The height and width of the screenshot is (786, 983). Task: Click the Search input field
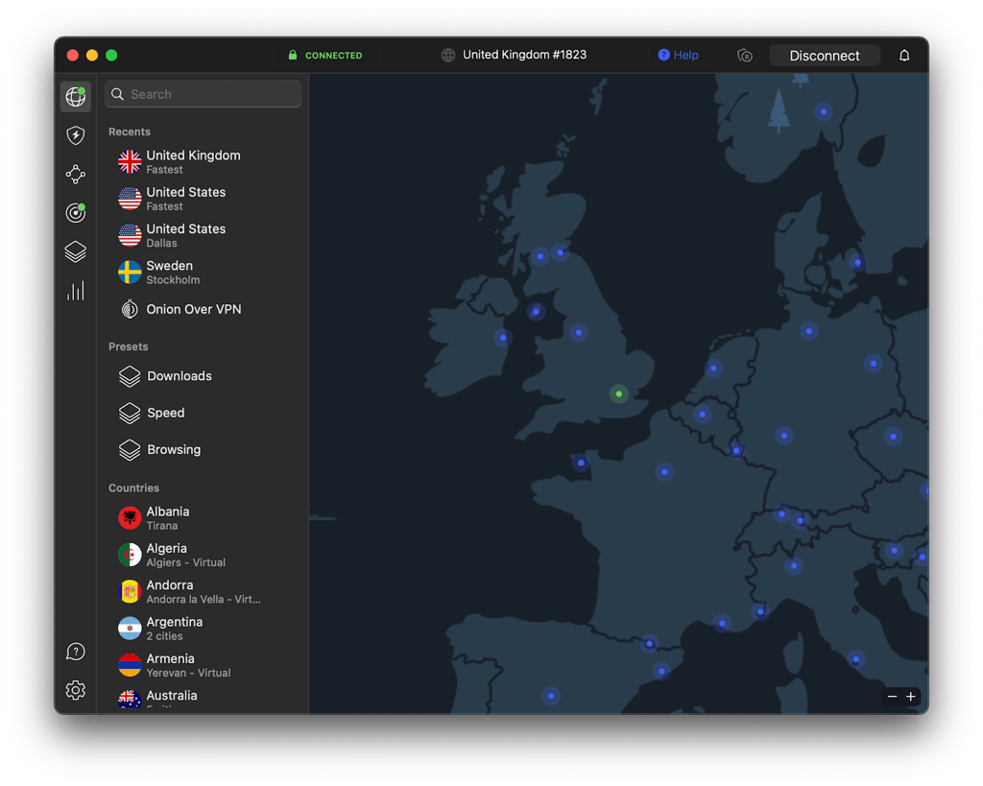pos(204,94)
